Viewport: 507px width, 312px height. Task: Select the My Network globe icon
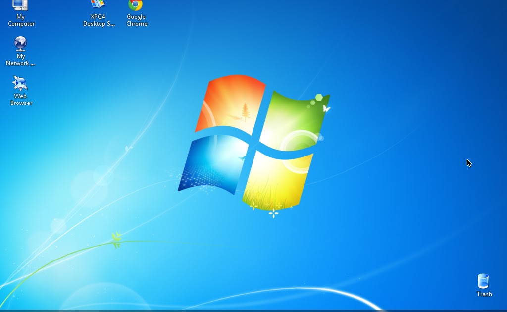click(x=20, y=43)
